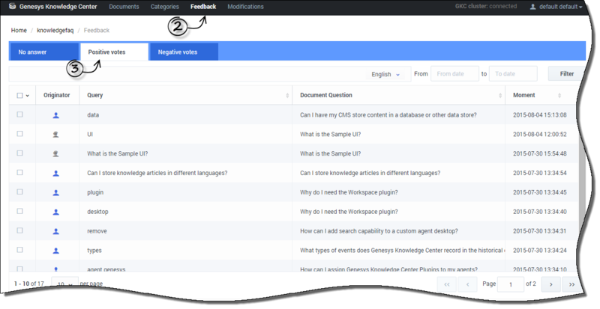
Task: Click the originator icon in the 'plugin' row
Action: point(56,192)
